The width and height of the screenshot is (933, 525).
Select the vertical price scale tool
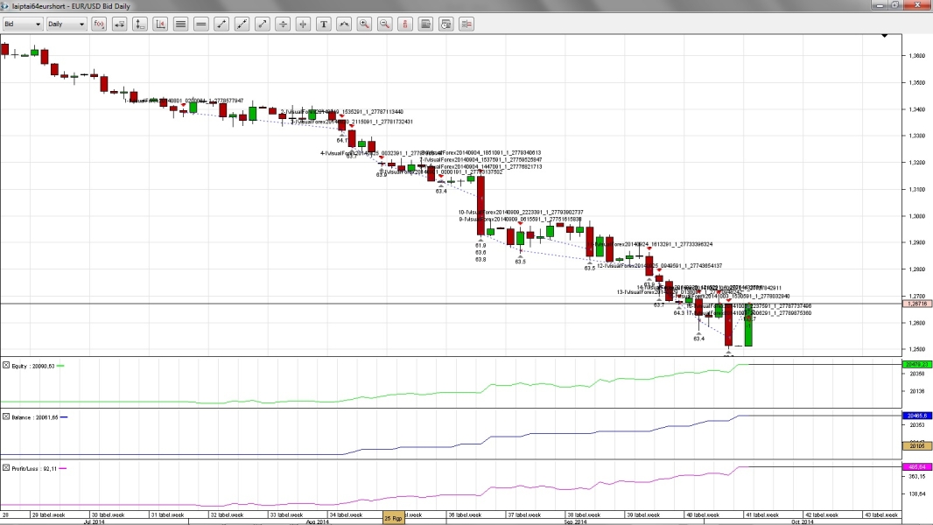pos(140,24)
